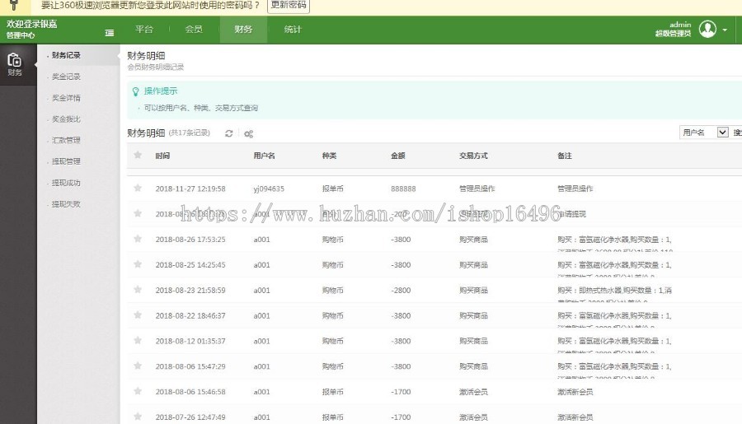Click the -2800 amount cell
Viewport: 742px width, 424px height.
coord(401,291)
